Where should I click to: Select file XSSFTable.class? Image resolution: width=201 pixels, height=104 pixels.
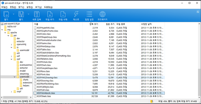(44, 49)
